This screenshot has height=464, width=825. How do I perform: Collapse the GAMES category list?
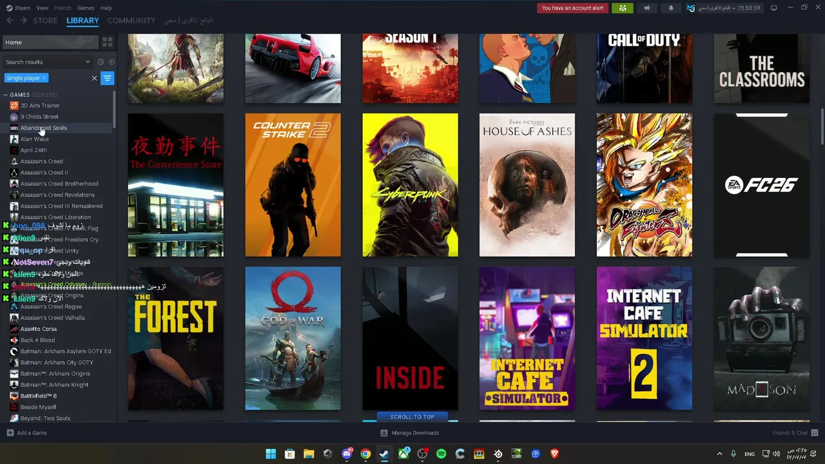(x=6, y=95)
